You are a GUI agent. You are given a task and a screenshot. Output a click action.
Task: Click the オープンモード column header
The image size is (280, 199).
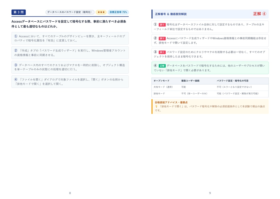pyautogui.click(x=161, y=81)
